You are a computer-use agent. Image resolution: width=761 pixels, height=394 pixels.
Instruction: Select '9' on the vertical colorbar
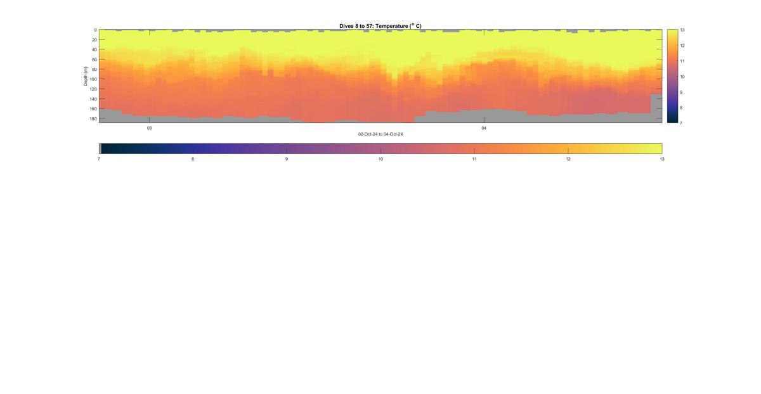pos(682,92)
